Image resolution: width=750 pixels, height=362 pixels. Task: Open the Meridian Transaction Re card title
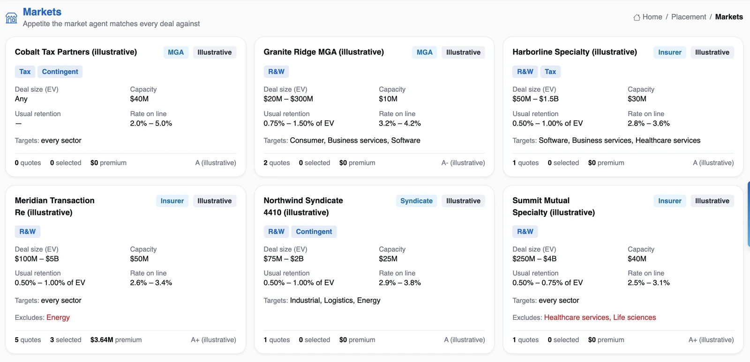click(55, 207)
